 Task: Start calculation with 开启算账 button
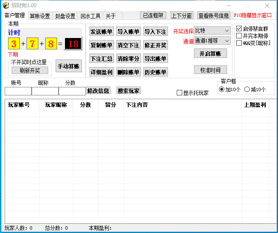point(210,54)
